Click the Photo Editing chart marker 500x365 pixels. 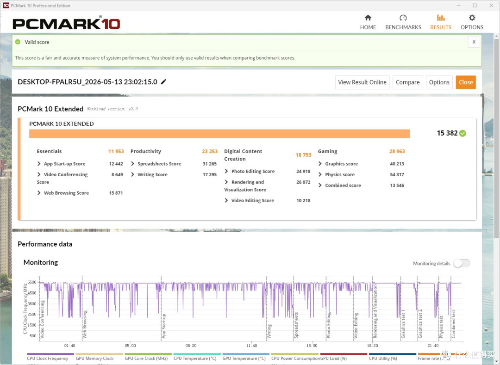[328, 325]
